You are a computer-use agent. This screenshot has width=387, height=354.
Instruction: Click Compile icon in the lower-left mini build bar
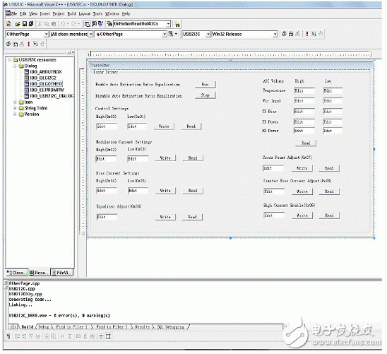pyautogui.click(x=8, y=44)
